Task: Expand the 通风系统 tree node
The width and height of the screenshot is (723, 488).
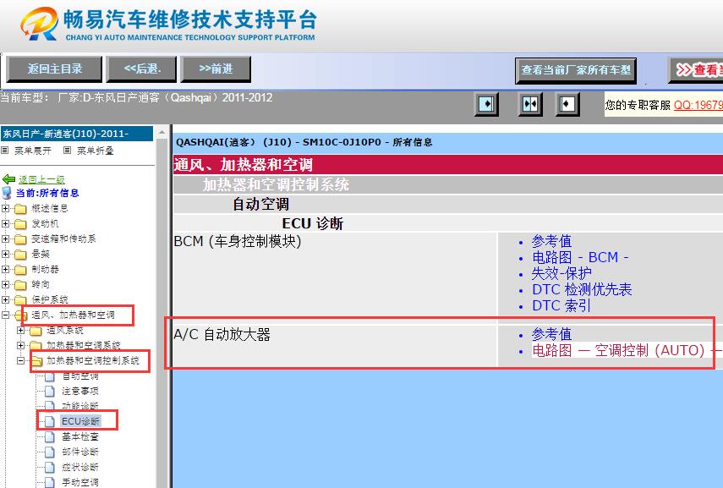Action: [x=20, y=330]
